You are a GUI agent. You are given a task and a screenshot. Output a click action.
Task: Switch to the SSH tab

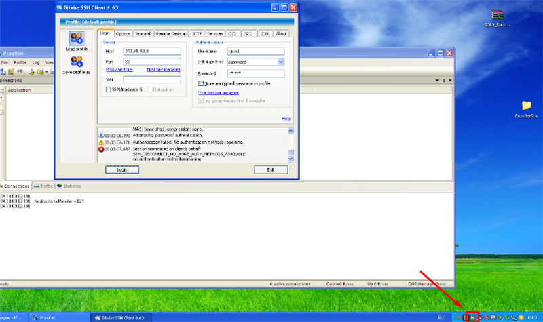point(265,33)
